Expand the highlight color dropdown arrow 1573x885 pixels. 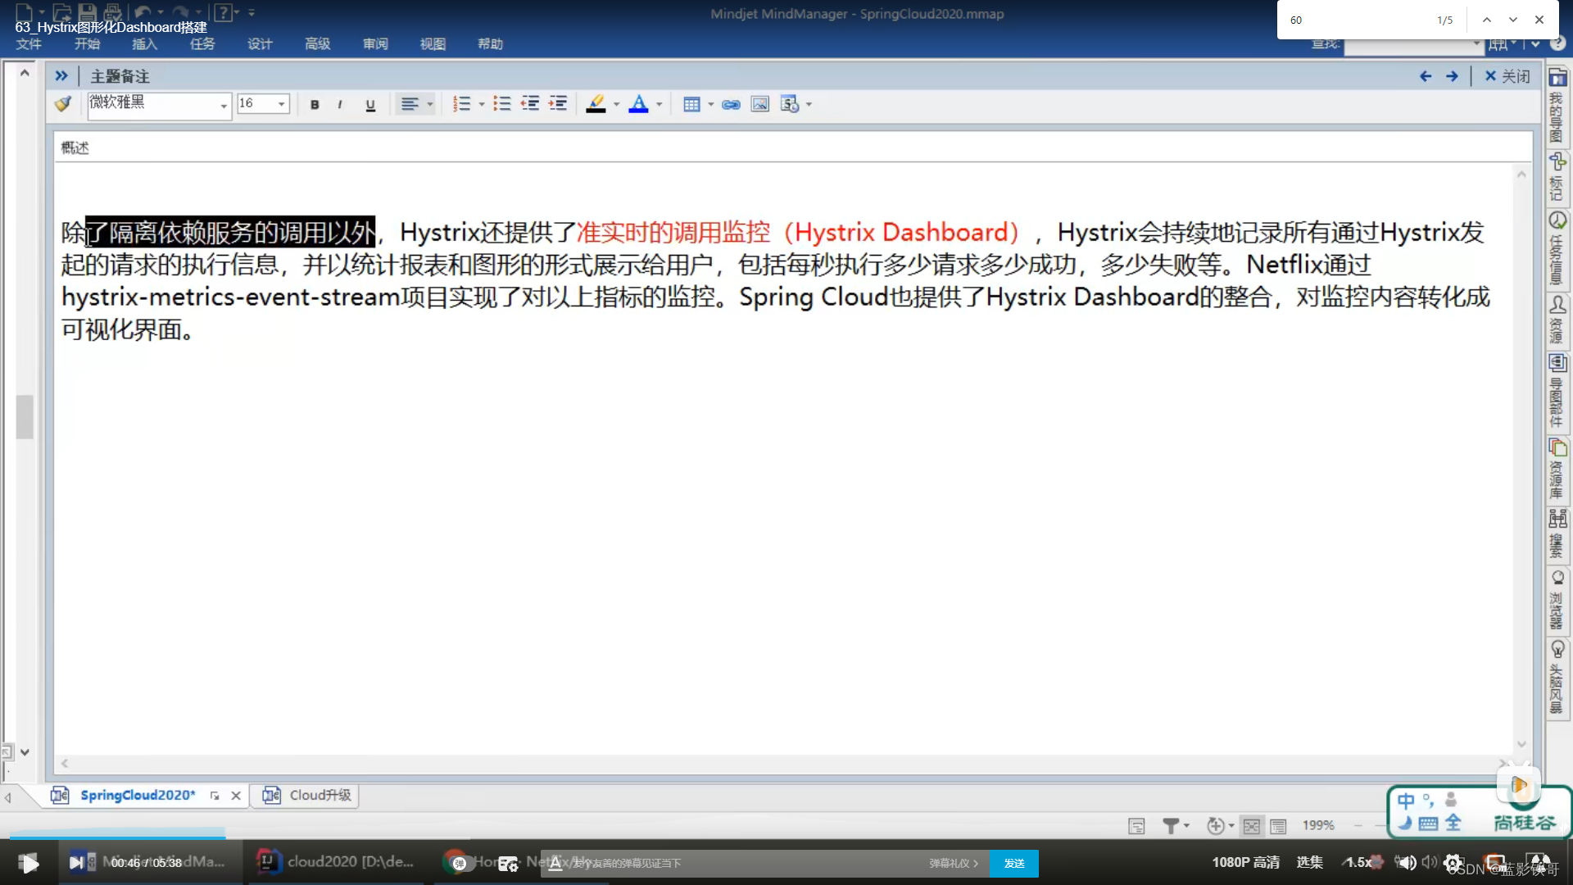[616, 104]
